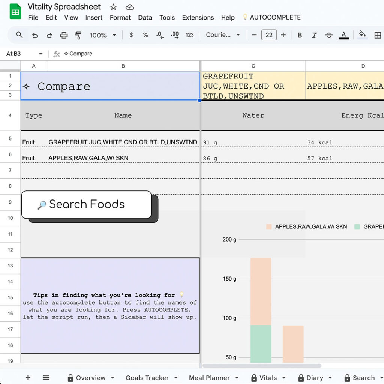The image size is (384, 384).
Task: Open the Google Sheets home icon
Action: pos(15,12)
